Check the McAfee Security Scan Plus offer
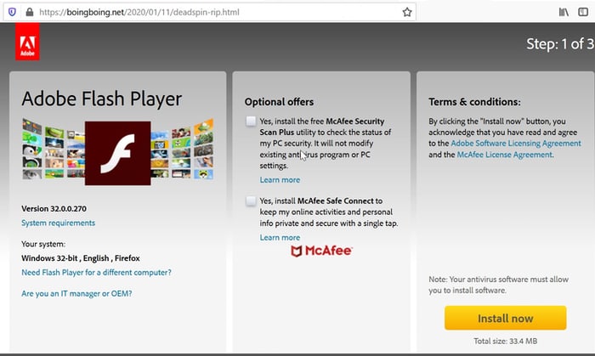This screenshot has height=356, width=595. 251,121
